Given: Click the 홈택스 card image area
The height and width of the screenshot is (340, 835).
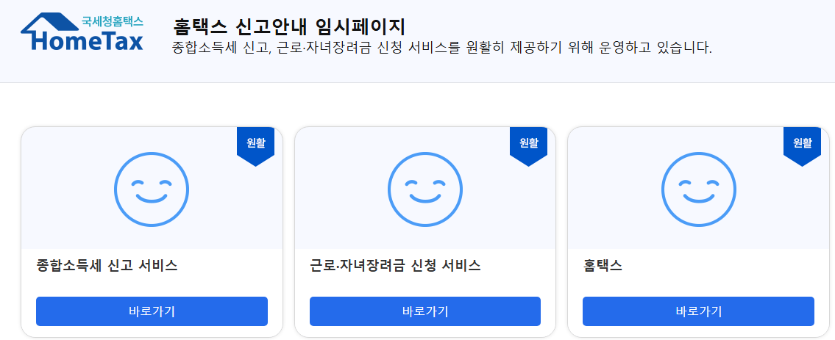Looking at the screenshot, I should tap(699, 188).
